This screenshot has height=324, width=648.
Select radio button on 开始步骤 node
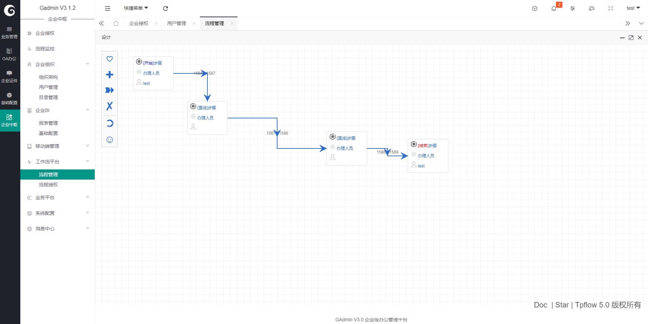[139, 62]
